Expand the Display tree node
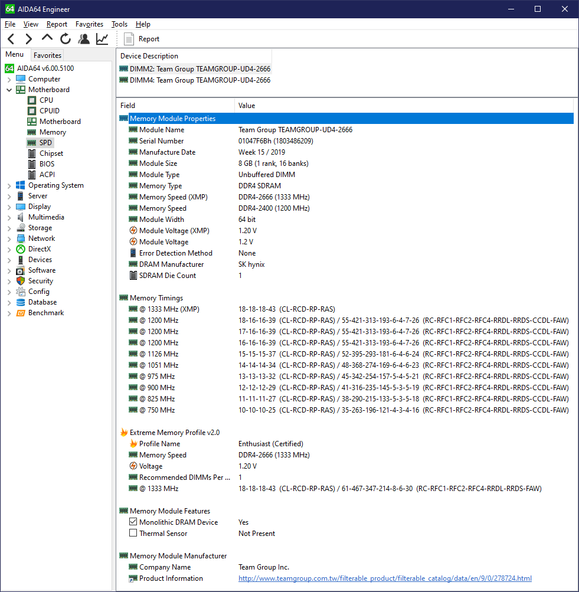Viewport: 579px width, 592px height. (x=9, y=207)
